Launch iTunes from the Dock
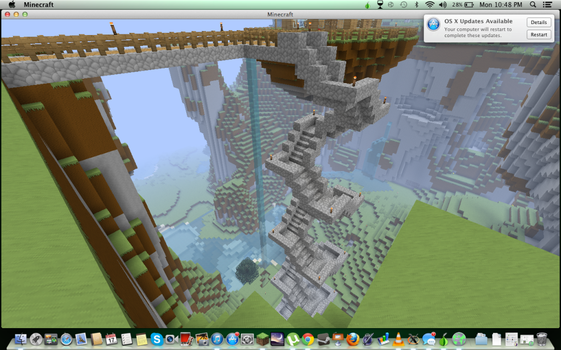The image size is (561, 350). (x=217, y=339)
